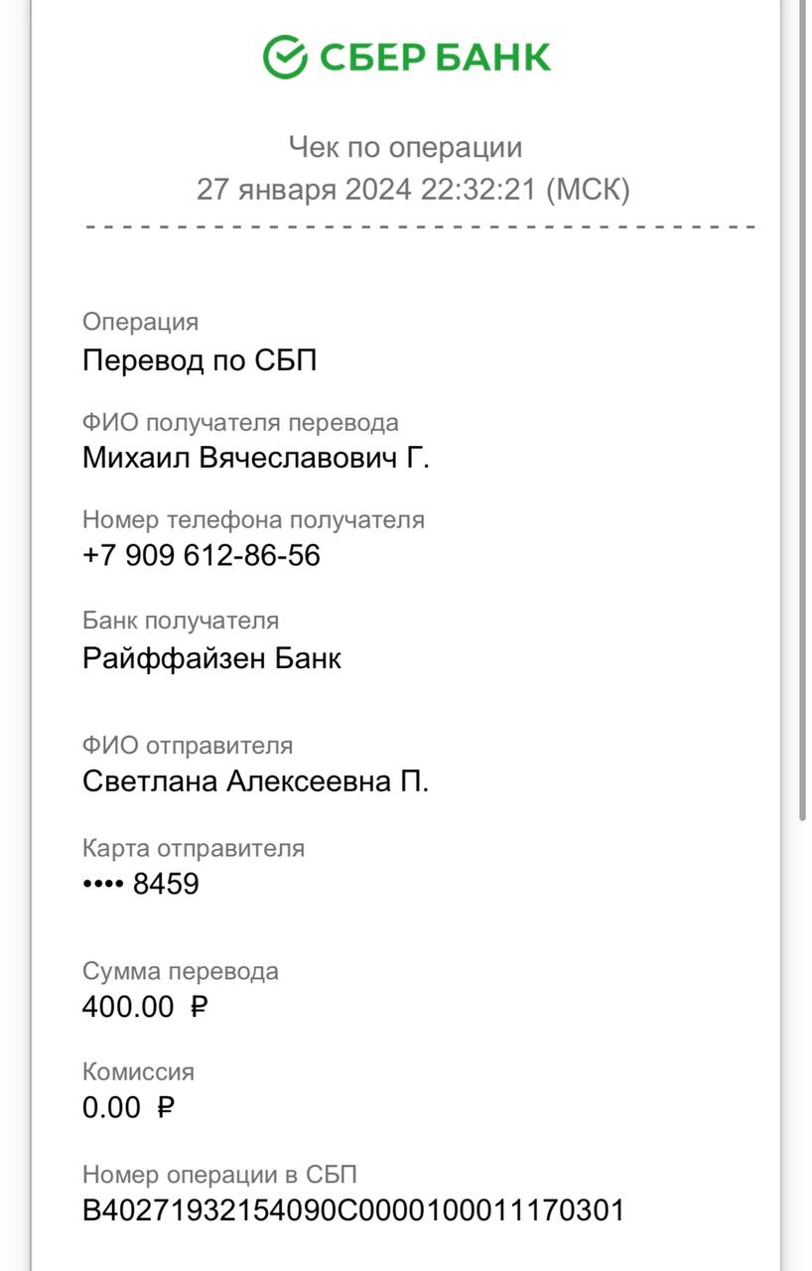Click the recipient phone number +7 909 612-86-56
Image resolution: width=812 pixels, height=1271 pixels.
(202, 555)
